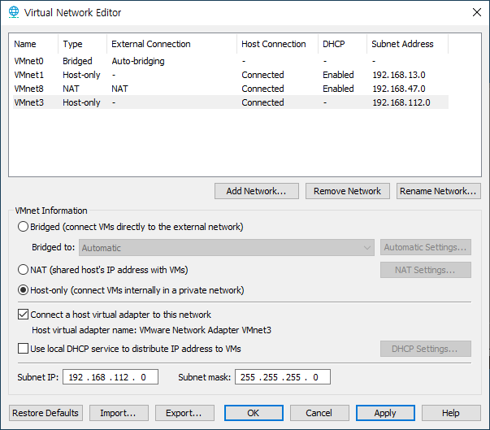490x430 pixels.
Task: Click the Remove Network button
Action: click(x=348, y=191)
